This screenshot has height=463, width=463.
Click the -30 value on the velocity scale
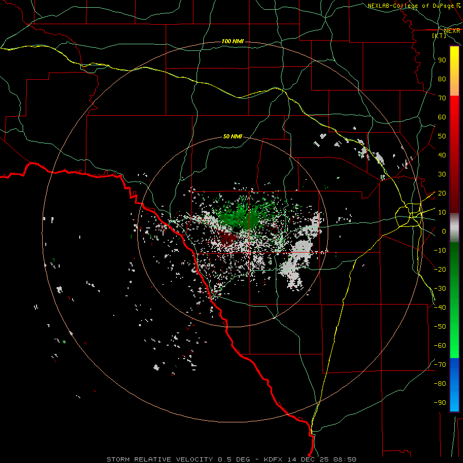[x=440, y=289]
